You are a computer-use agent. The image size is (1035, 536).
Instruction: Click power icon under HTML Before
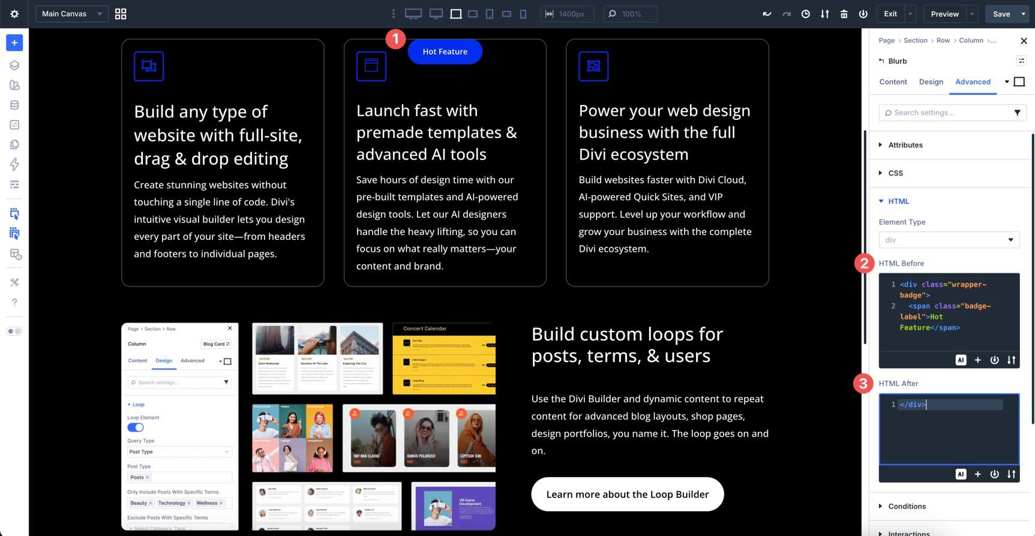994,360
